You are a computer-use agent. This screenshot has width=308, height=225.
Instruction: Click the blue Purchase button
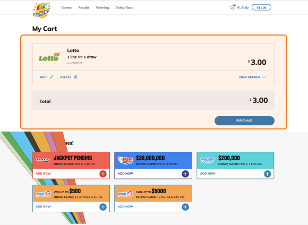(x=244, y=120)
